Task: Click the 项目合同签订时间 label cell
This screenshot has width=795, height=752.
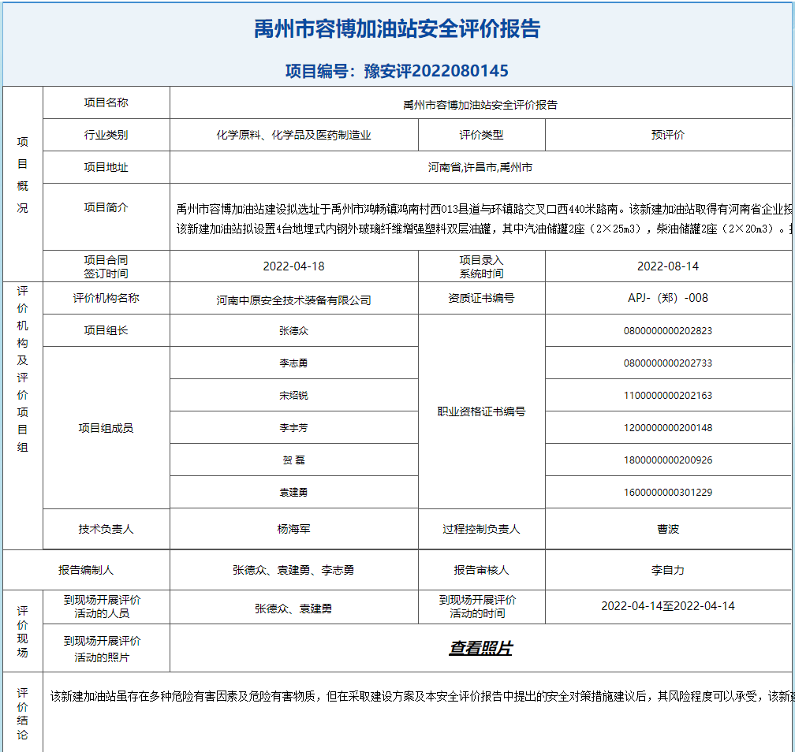Action: point(106,266)
